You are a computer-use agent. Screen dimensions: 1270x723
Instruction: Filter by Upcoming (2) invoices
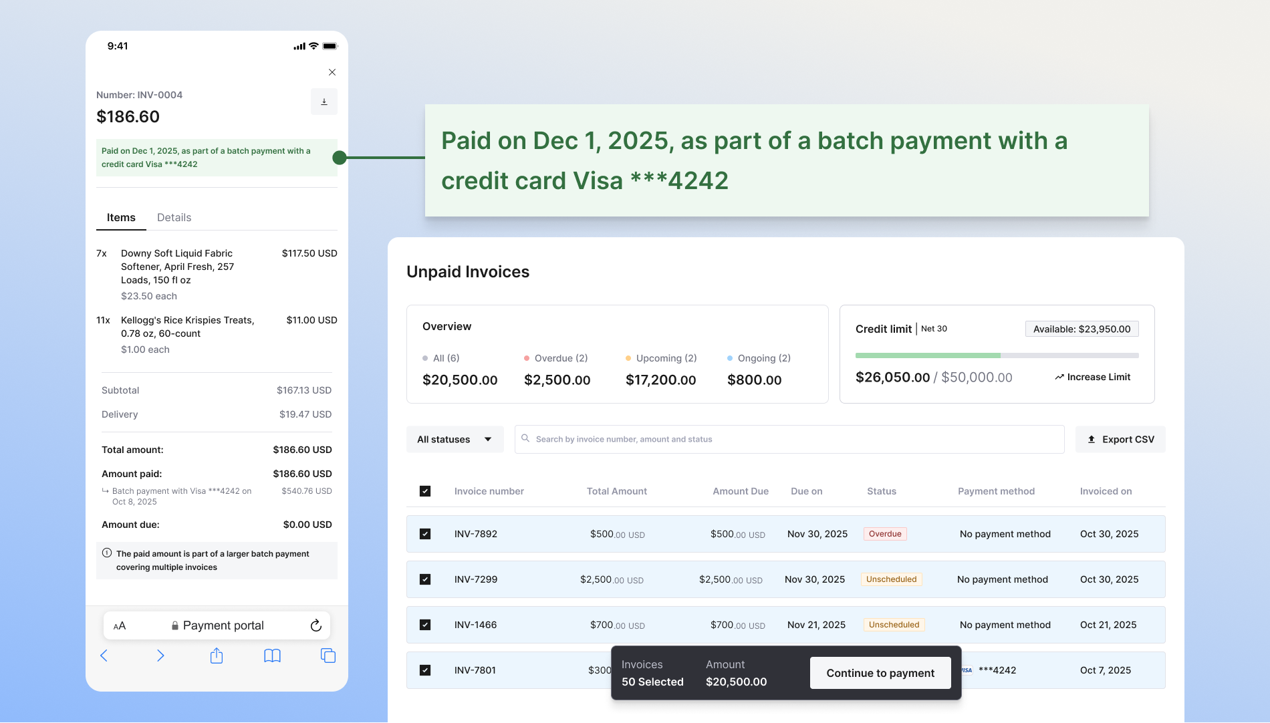(661, 370)
